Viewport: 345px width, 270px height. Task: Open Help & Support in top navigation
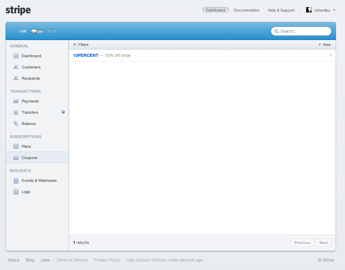click(281, 10)
